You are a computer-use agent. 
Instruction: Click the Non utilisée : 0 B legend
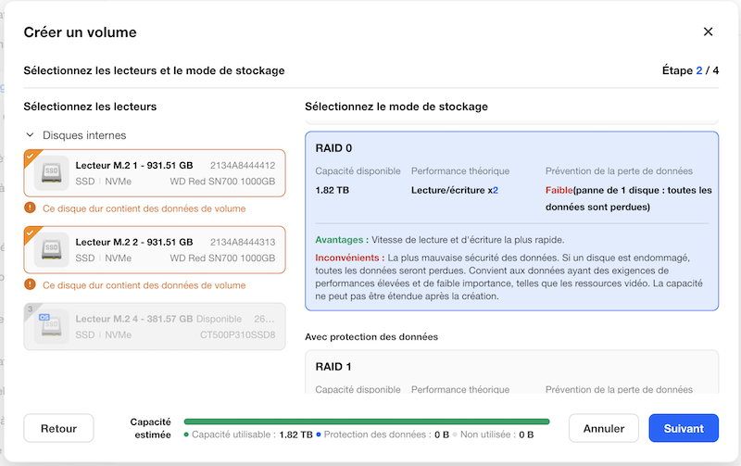493,435
